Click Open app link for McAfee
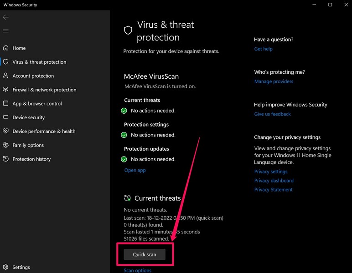This screenshot has height=273, width=352. (x=135, y=170)
